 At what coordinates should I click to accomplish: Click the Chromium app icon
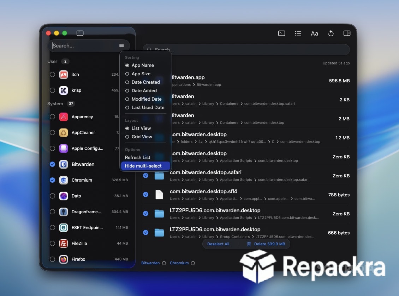(64, 180)
